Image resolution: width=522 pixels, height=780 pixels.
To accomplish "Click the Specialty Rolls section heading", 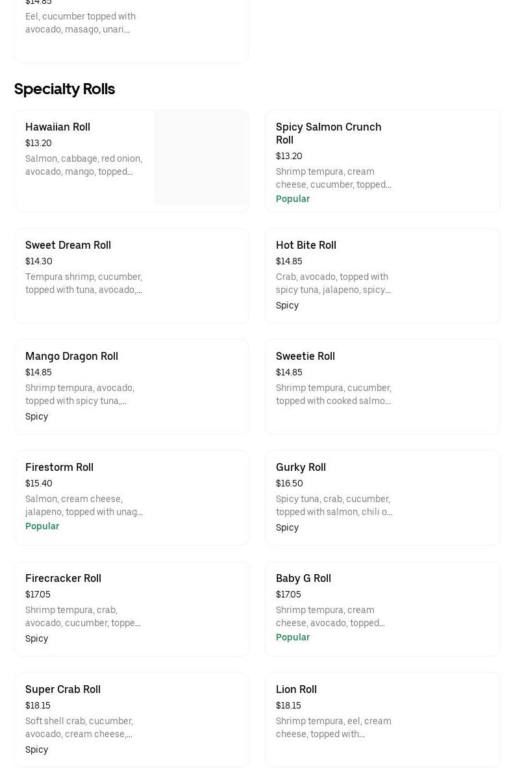I will (64, 89).
